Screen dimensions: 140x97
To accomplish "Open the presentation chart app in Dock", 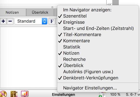I will click(x=25, y=94).
